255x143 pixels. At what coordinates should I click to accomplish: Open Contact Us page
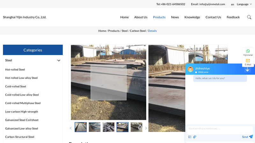[213, 17]
